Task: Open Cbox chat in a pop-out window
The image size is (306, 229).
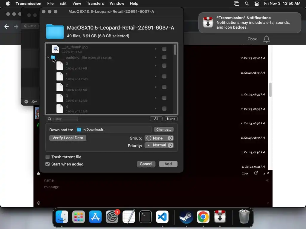Action: 256,173
